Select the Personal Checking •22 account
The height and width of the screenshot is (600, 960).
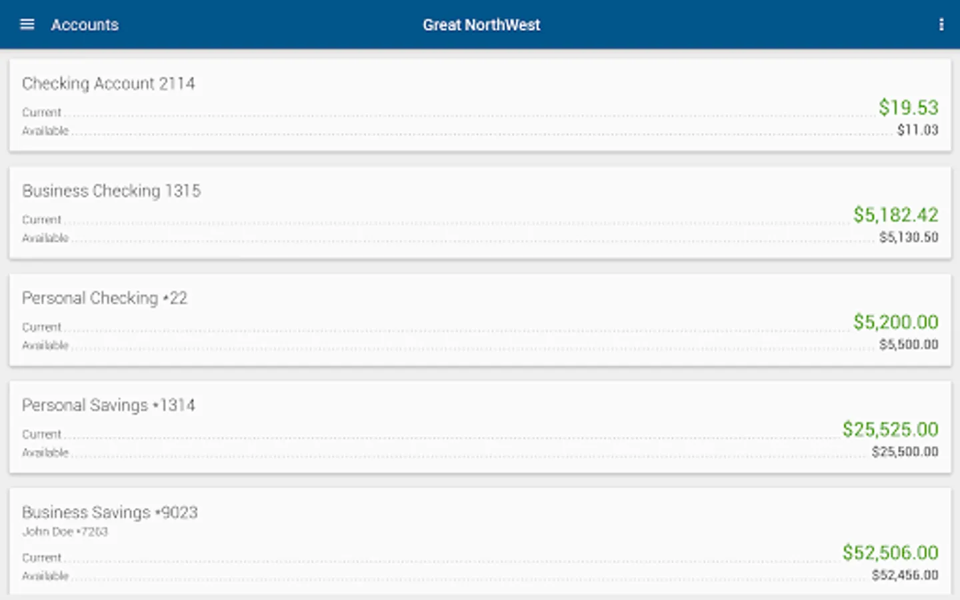[x=105, y=298]
